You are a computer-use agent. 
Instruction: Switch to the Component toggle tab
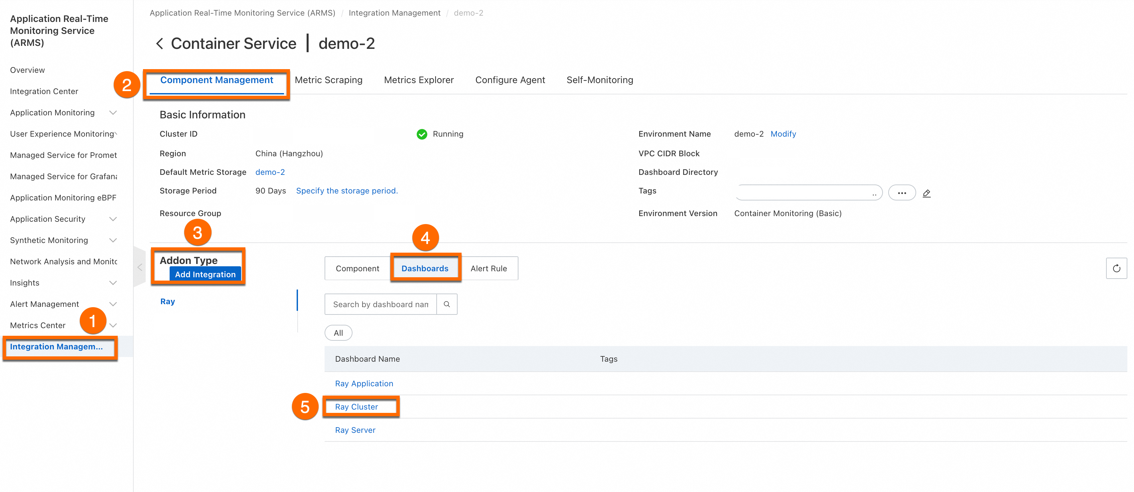click(357, 269)
